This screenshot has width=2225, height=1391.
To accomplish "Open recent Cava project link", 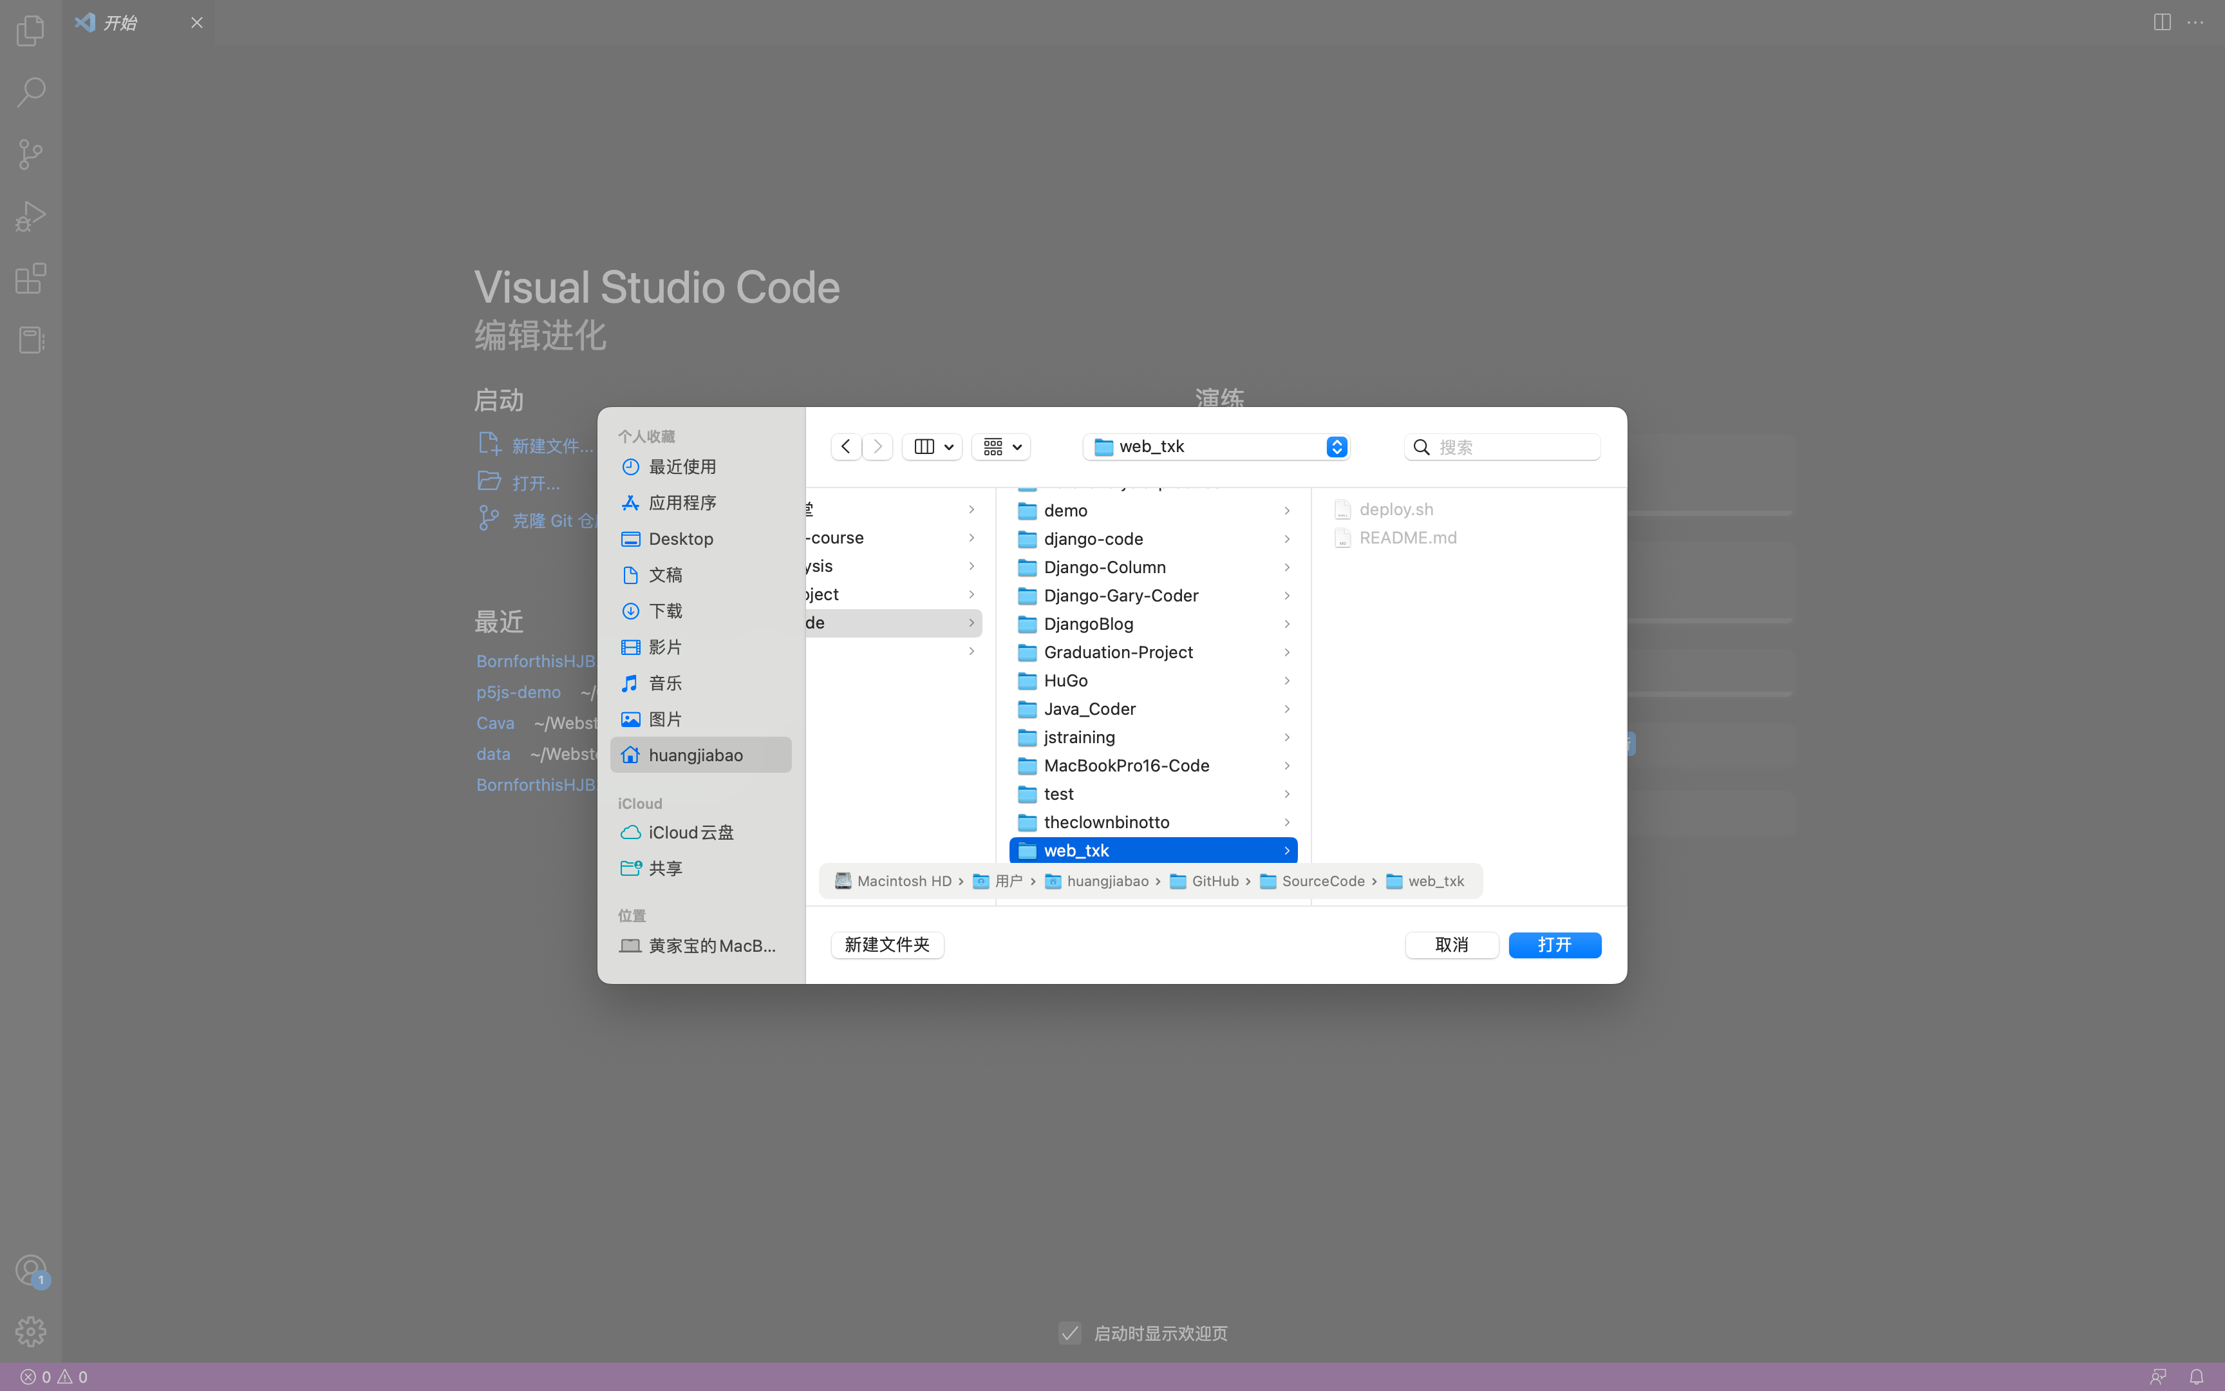I will (496, 723).
